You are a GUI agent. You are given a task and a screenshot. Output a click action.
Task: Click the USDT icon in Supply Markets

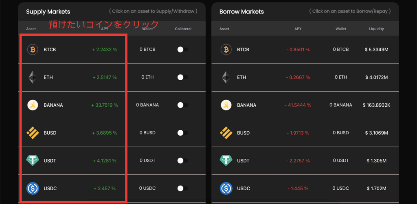click(32, 160)
